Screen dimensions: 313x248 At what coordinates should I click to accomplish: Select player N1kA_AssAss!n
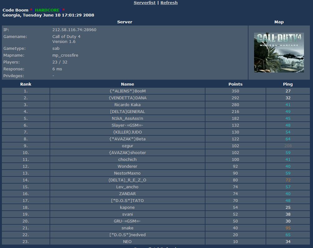[x=128, y=119]
